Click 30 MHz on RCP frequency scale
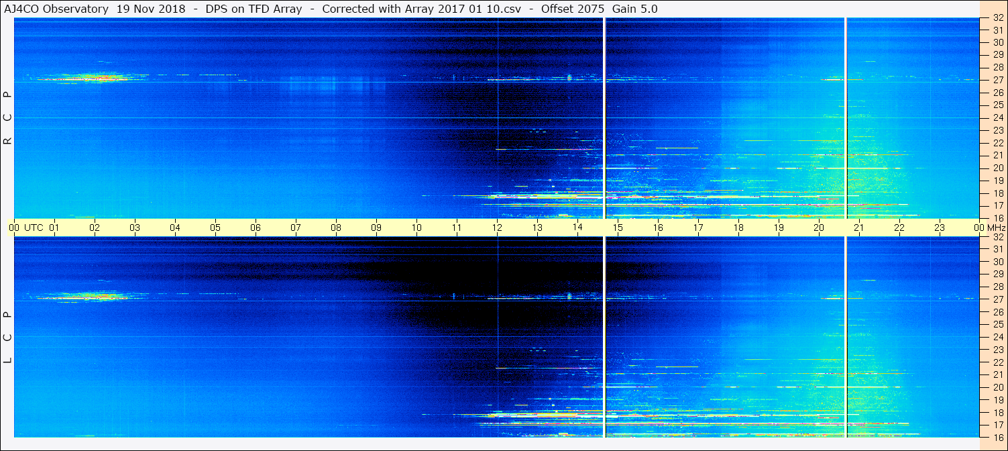Viewport: 1008px width, 451px height. (x=998, y=42)
